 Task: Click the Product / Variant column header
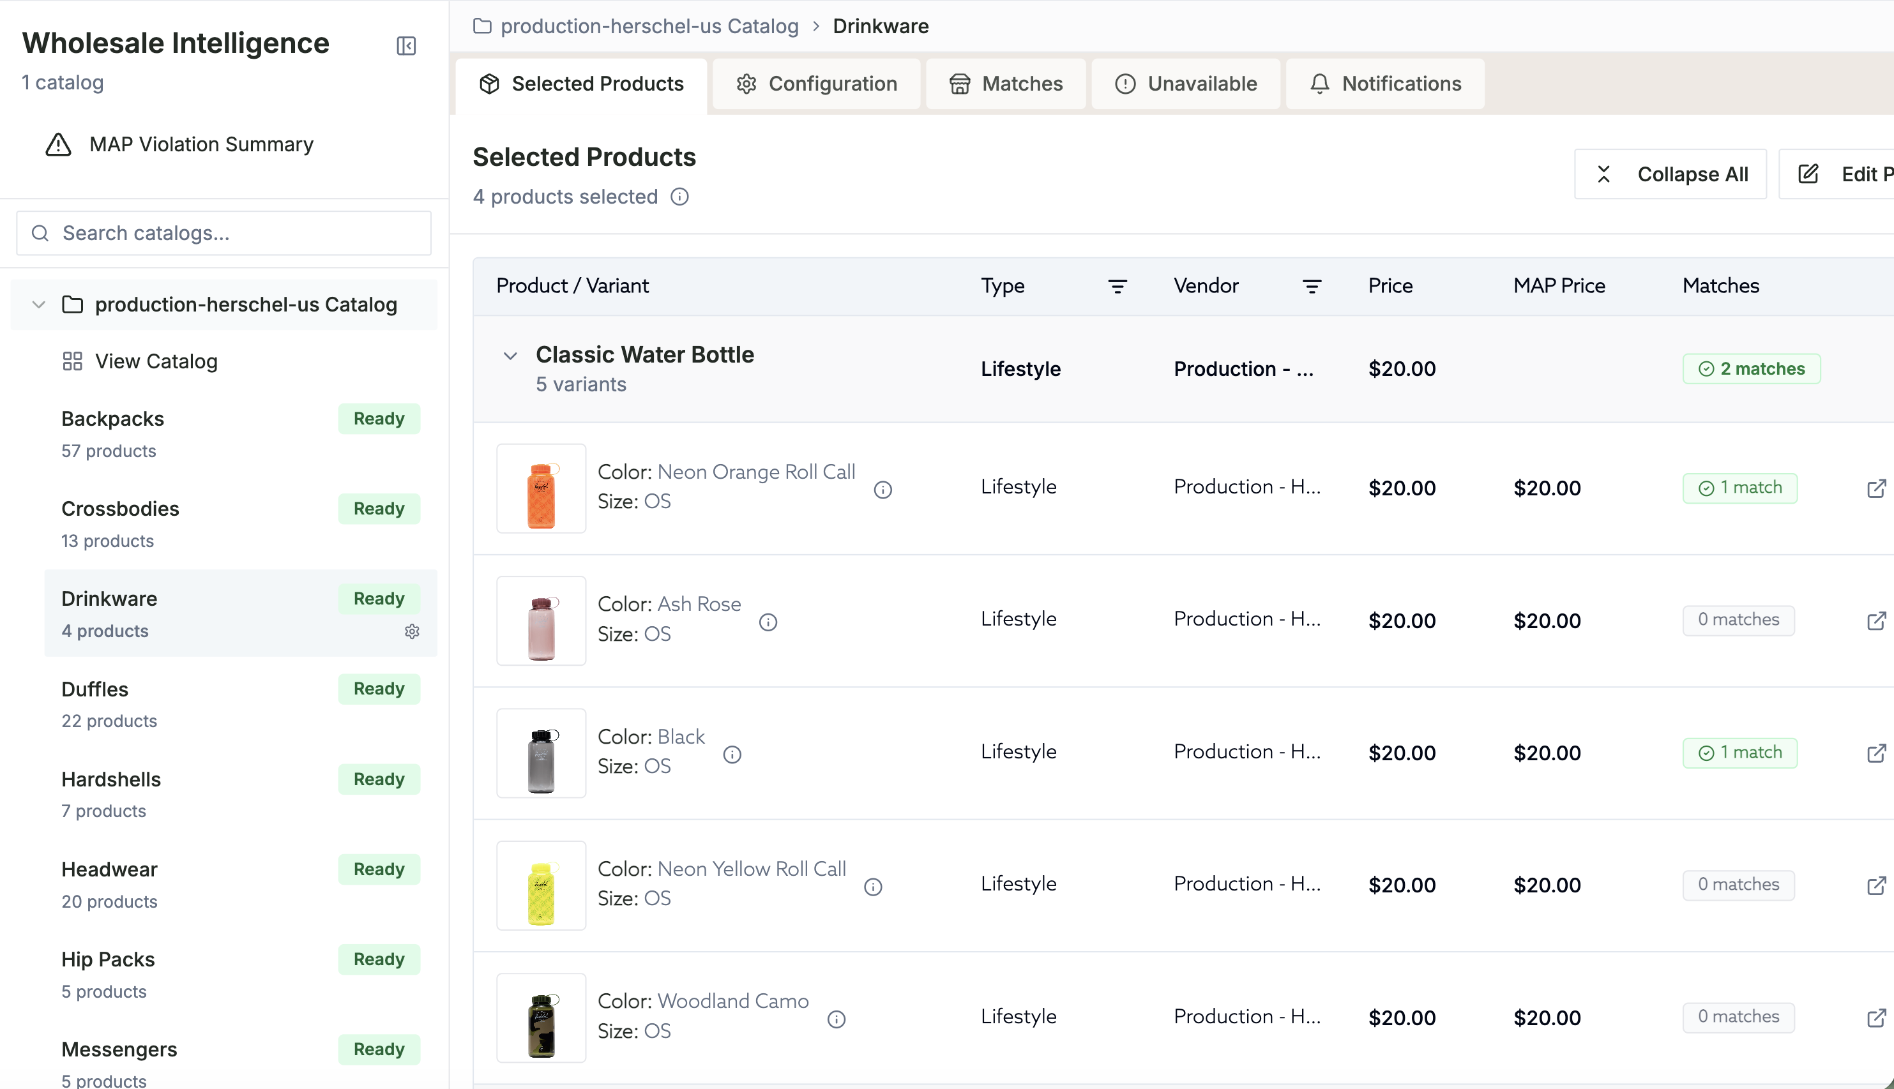(572, 286)
